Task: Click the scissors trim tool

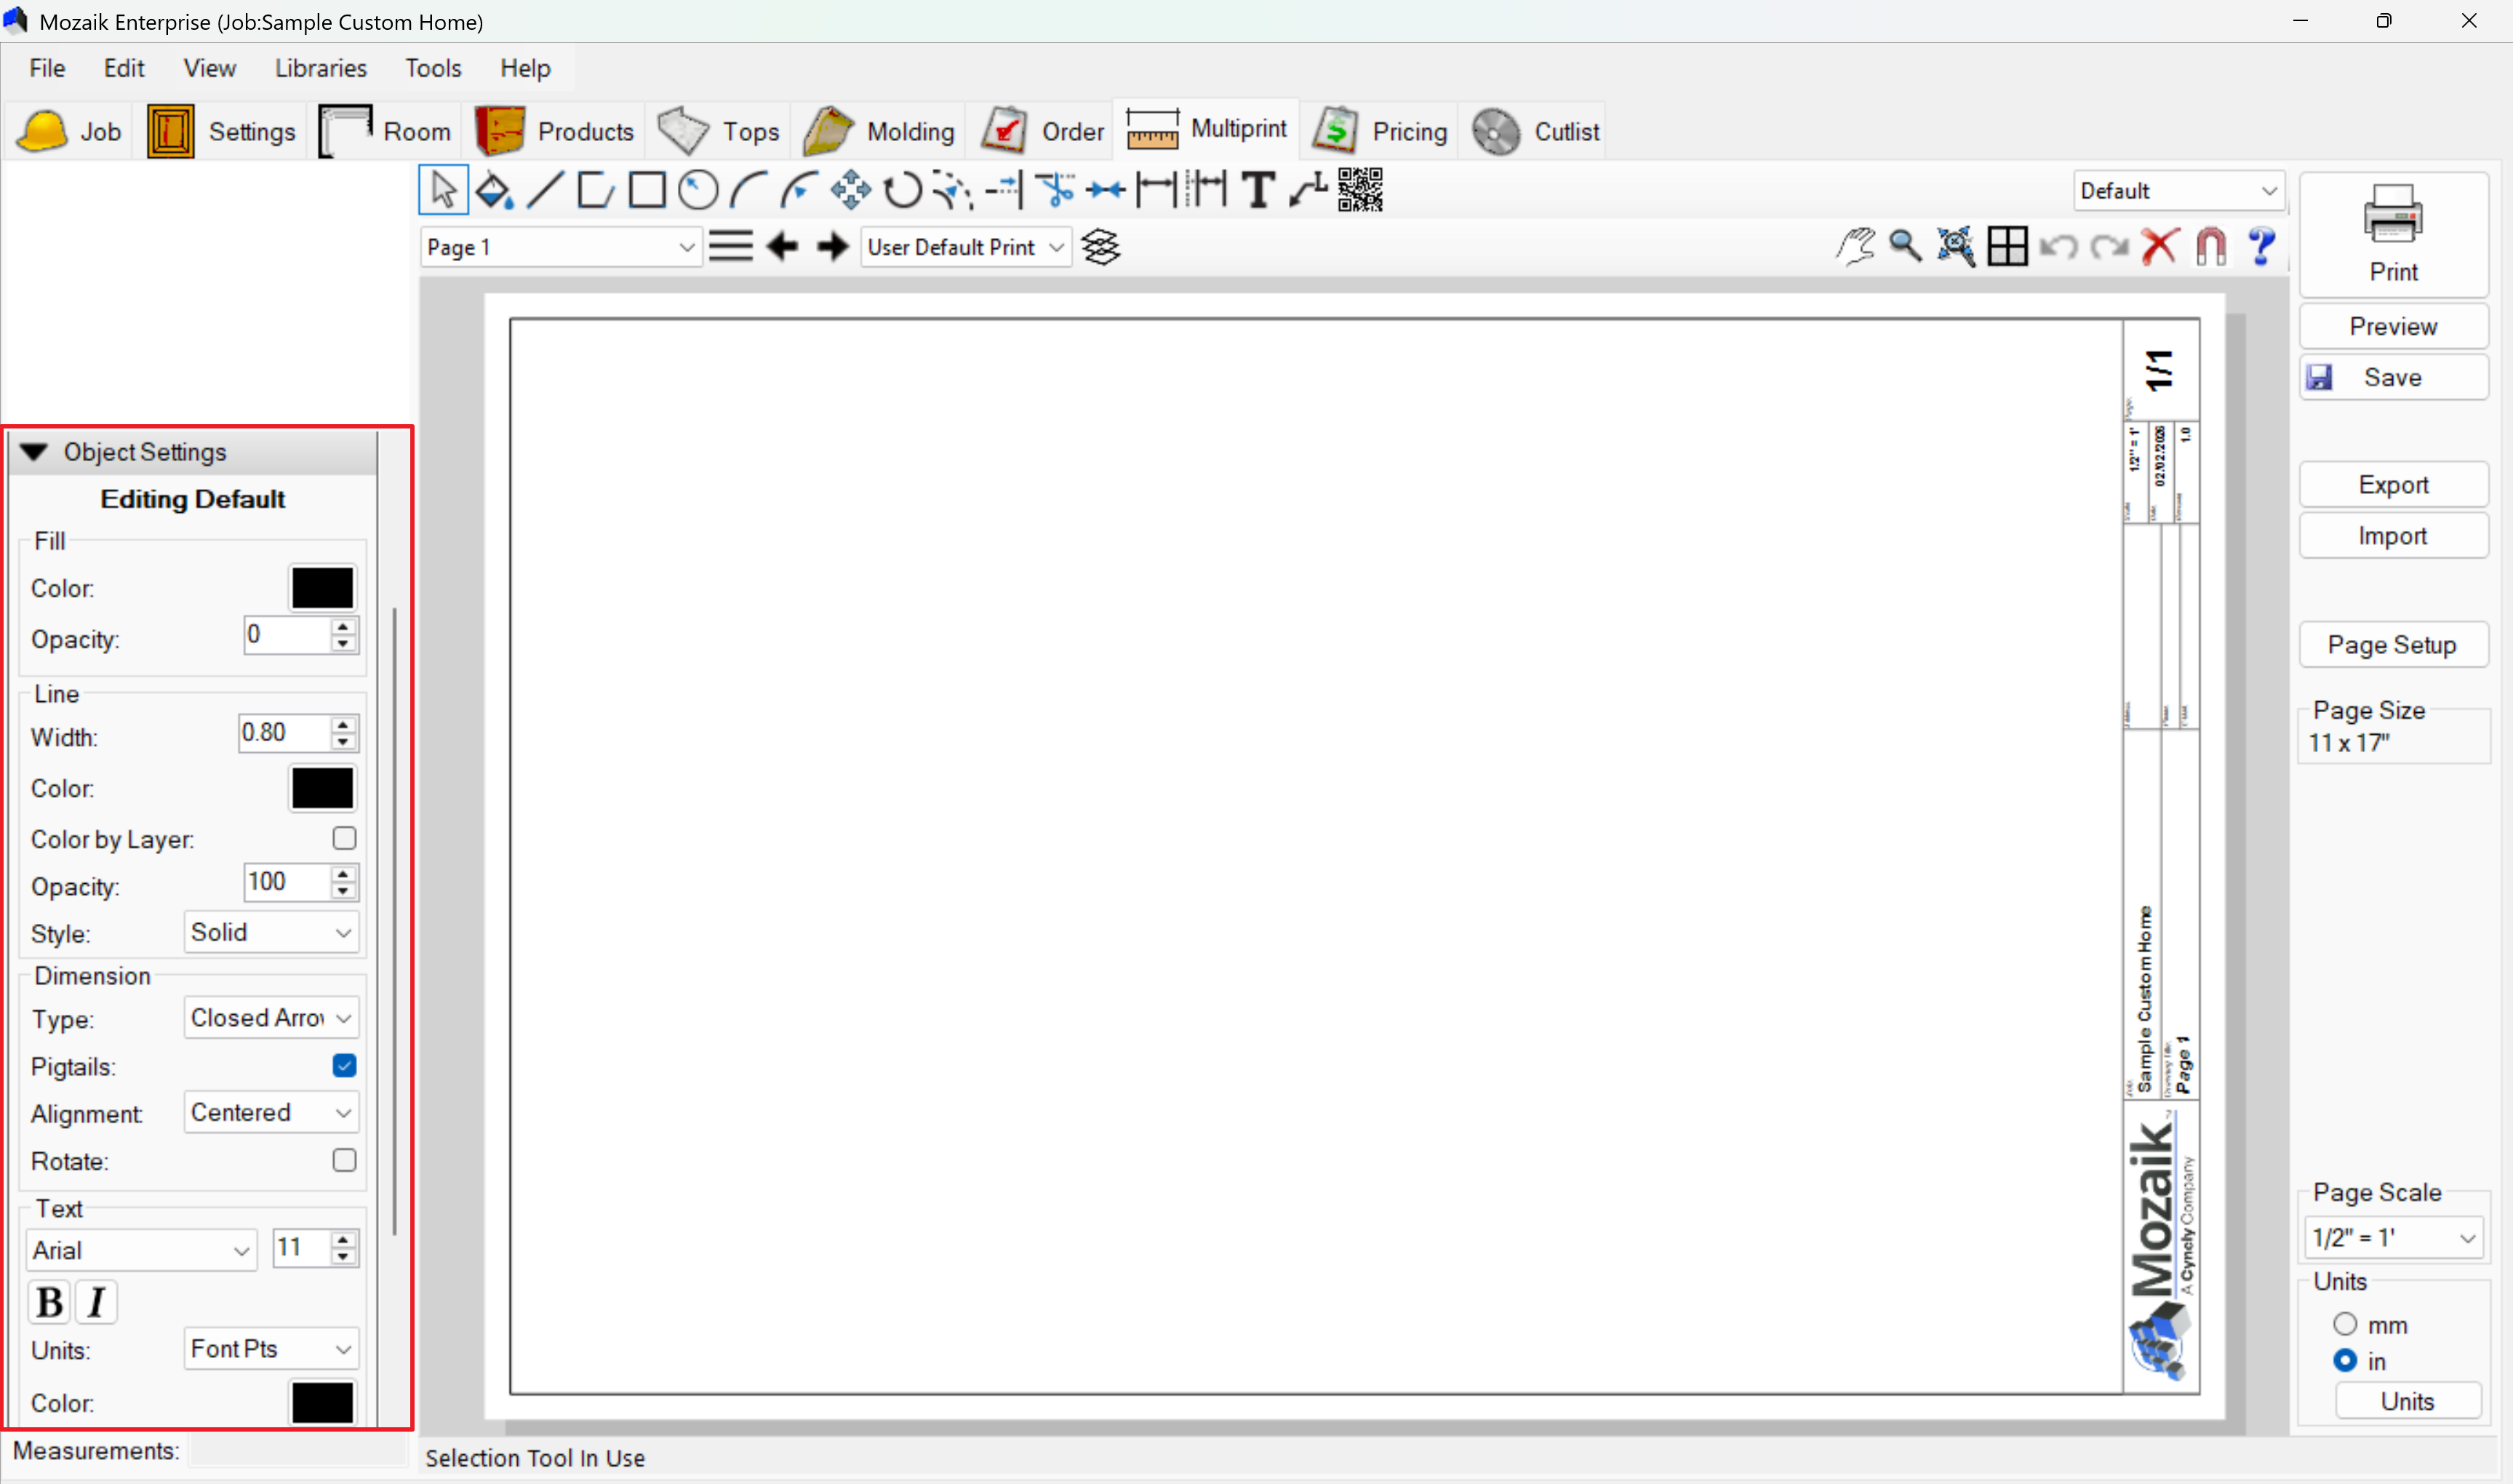Action: (x=1055, y=190)
